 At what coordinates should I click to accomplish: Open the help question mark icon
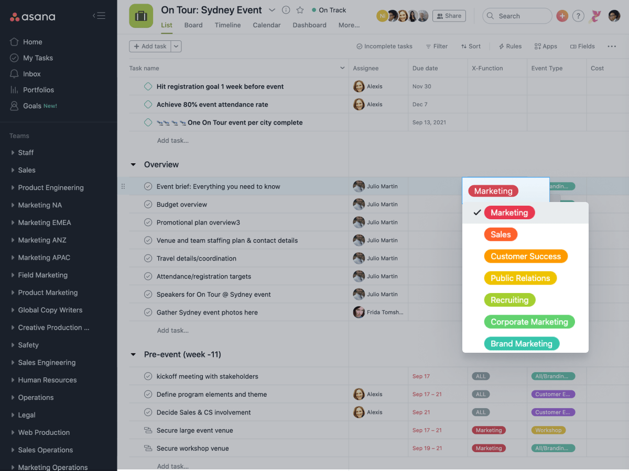pyautogui.click(x=578, y=16)
